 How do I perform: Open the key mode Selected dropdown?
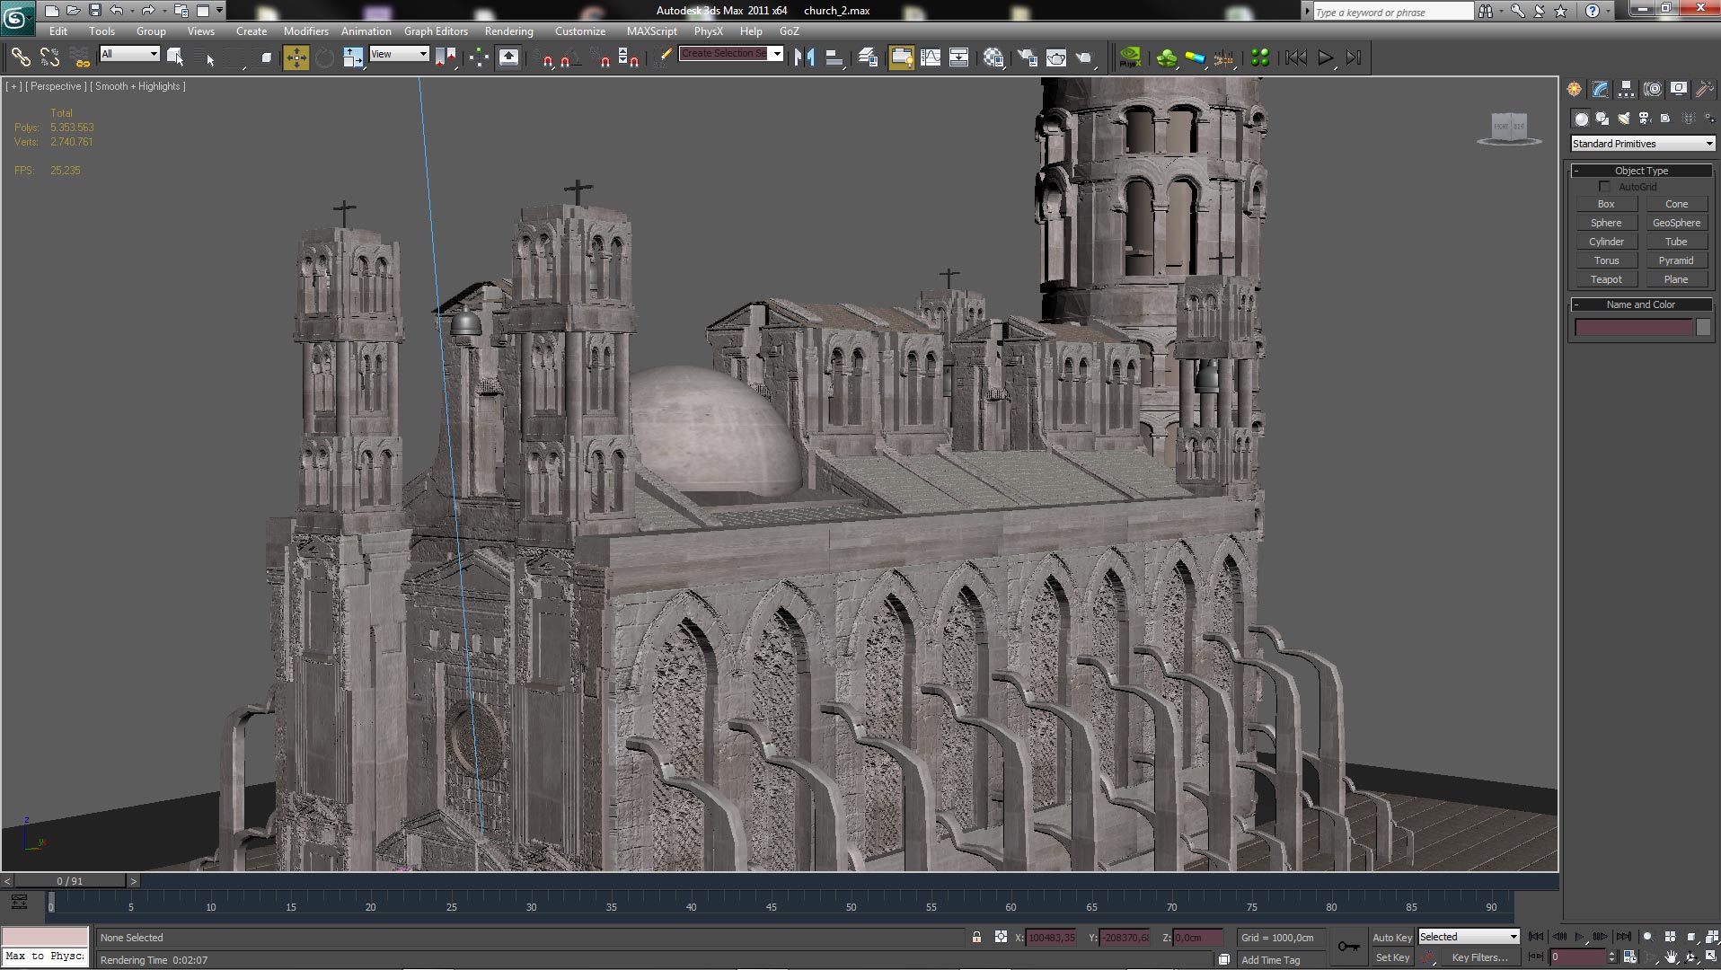coord(1469,937)
